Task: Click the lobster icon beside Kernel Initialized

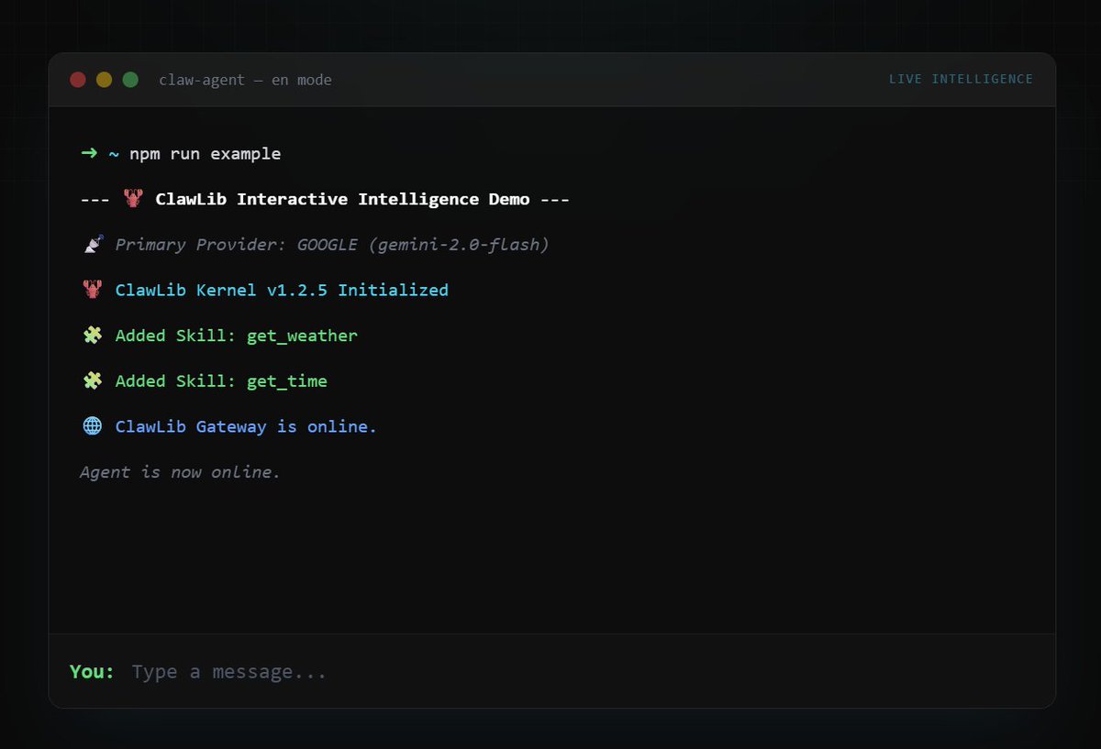Action: [x=92, y=290]
